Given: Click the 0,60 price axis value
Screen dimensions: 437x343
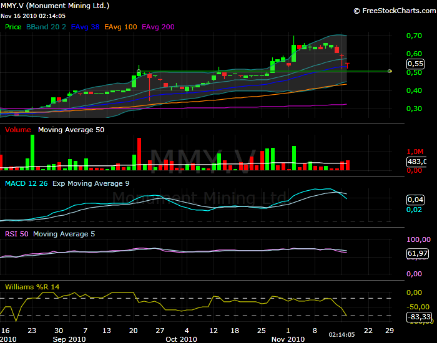Looking at the screenshot, I should pos(414,54).
